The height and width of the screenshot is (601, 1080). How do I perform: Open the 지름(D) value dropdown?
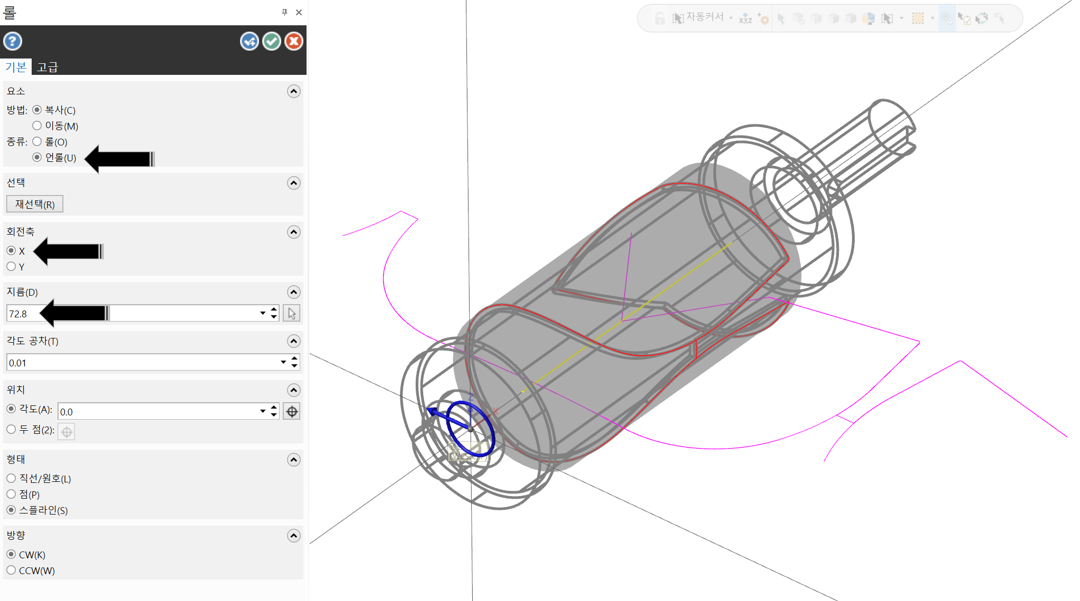[x=263, y=313]
